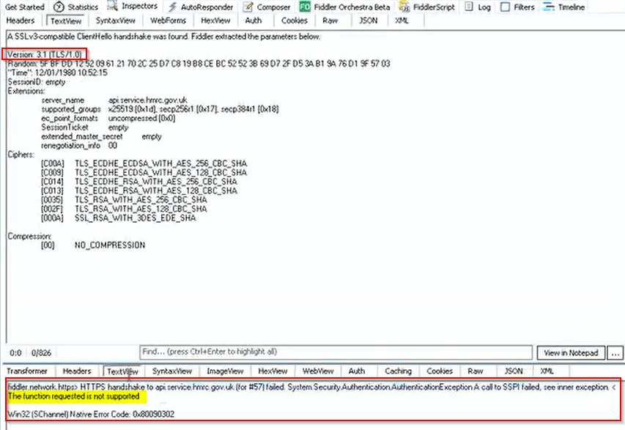This screenshot has width=625, height=430.
Task: Switch to request HexView tab
Action: click(x=215, y=21)
